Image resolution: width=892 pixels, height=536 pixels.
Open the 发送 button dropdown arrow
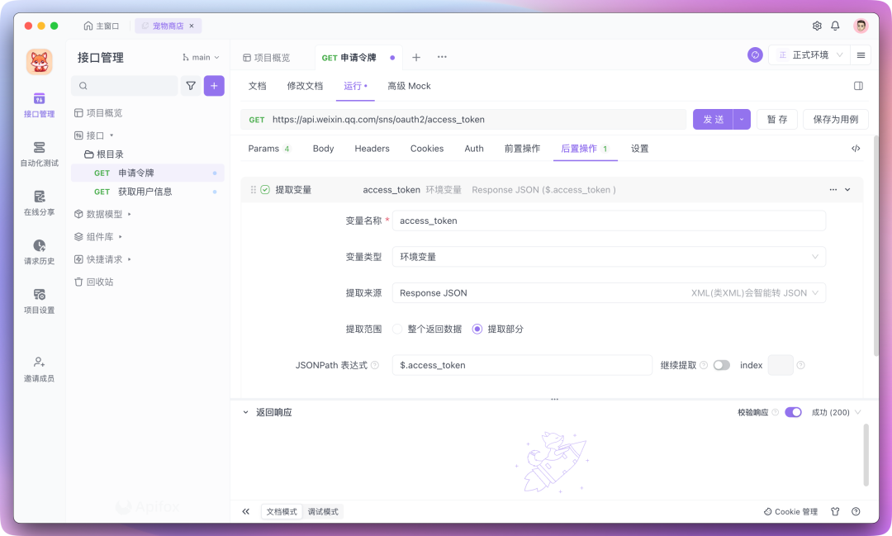pos(742,120)
